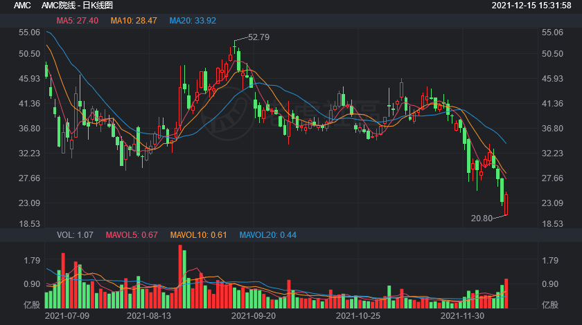The image size is (582, 325).
Task: Toggle the MAVOL20 volume average legend
Action: pos(267,235)
